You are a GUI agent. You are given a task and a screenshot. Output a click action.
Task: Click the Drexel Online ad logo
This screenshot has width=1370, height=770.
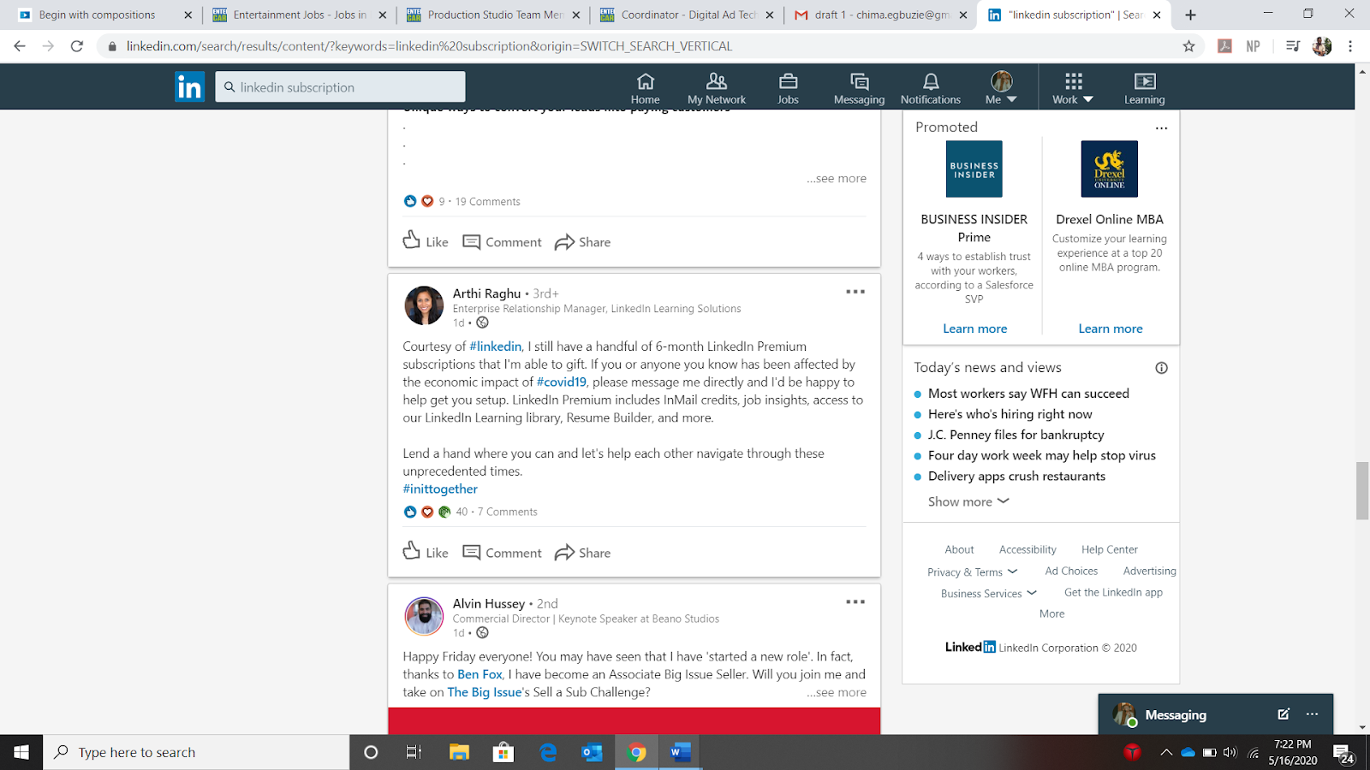[1110, 169]
